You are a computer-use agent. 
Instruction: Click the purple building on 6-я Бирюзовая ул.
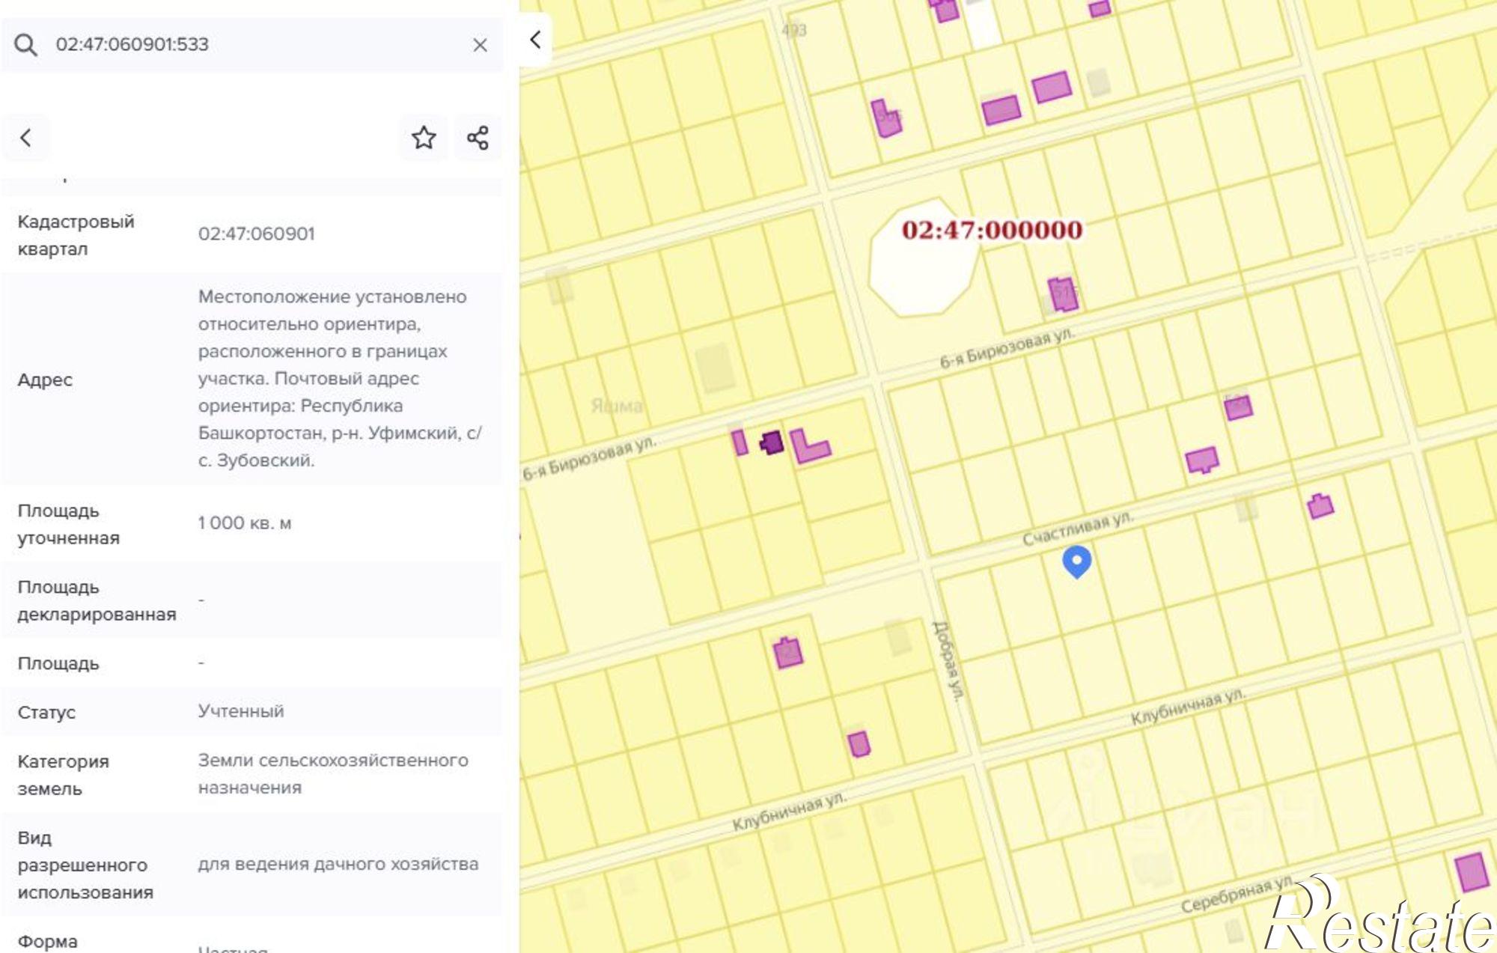pyautogui.click(x=771, y=443)
